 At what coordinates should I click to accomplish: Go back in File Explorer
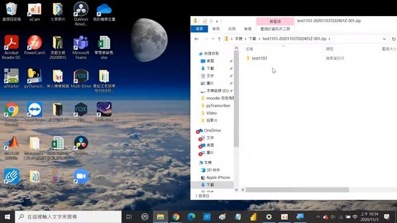click(x=197, y=39)
